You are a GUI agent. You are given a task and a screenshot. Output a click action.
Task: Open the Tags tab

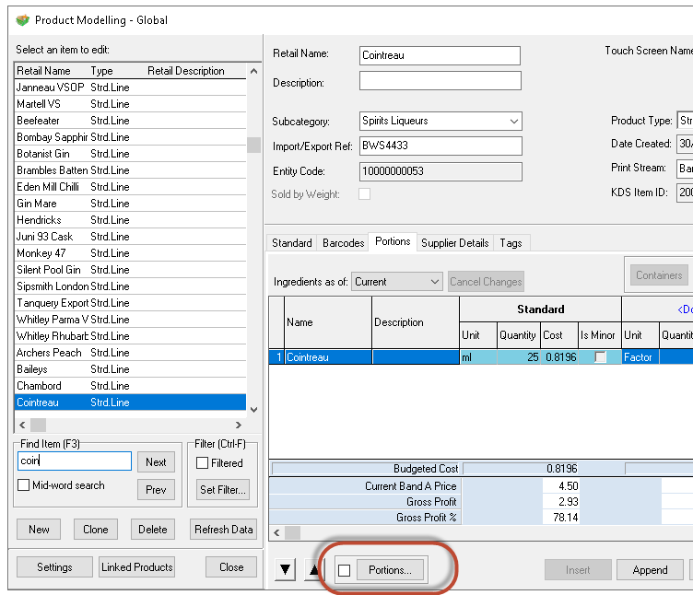[x=511, y=243]
